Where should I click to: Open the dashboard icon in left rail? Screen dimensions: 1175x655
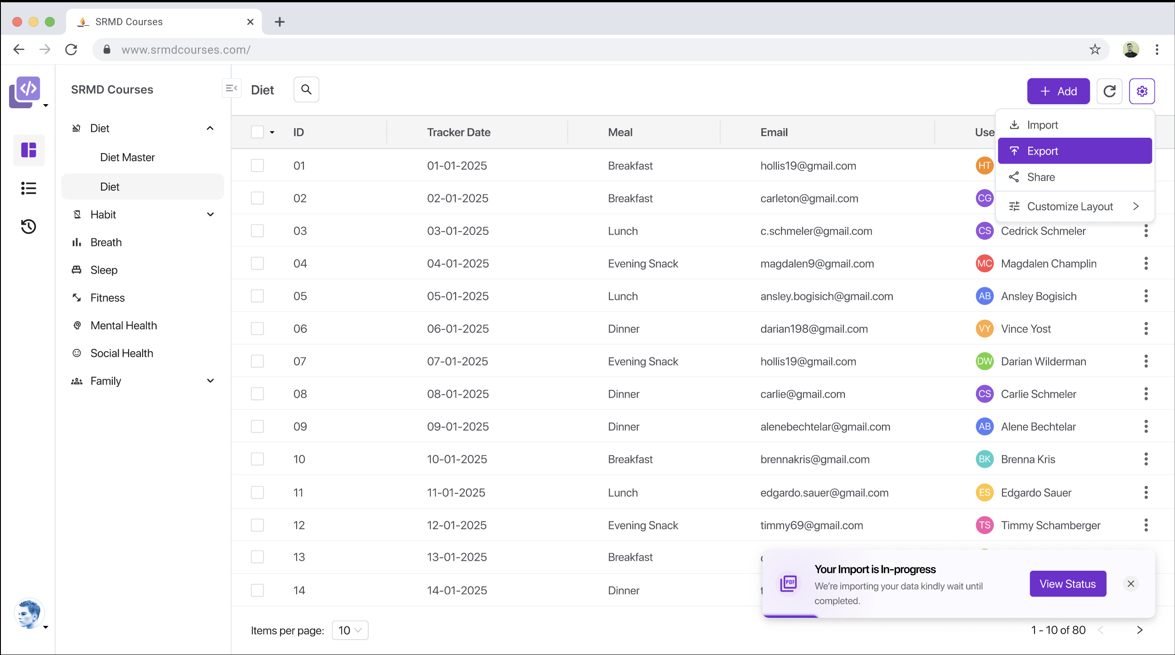click(x=29, y=150)
